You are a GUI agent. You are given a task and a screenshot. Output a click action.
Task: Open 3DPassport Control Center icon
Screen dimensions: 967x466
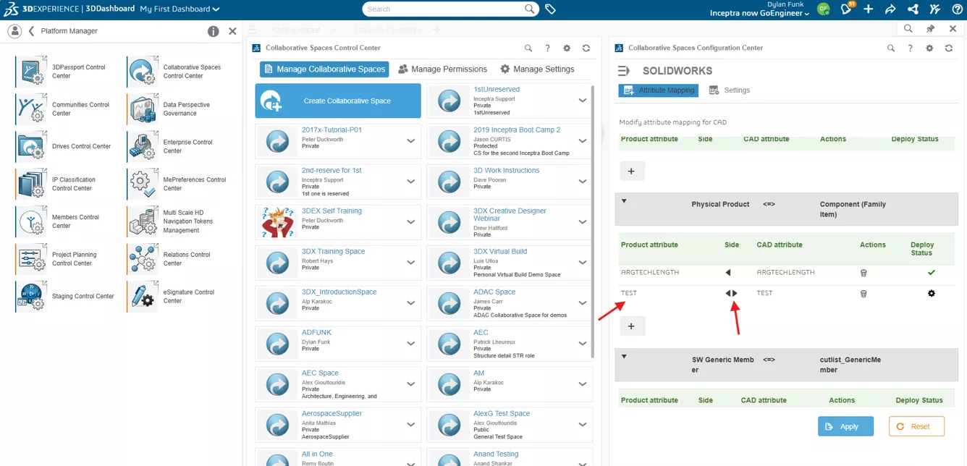pyautogui.click(x=31, y=71)
